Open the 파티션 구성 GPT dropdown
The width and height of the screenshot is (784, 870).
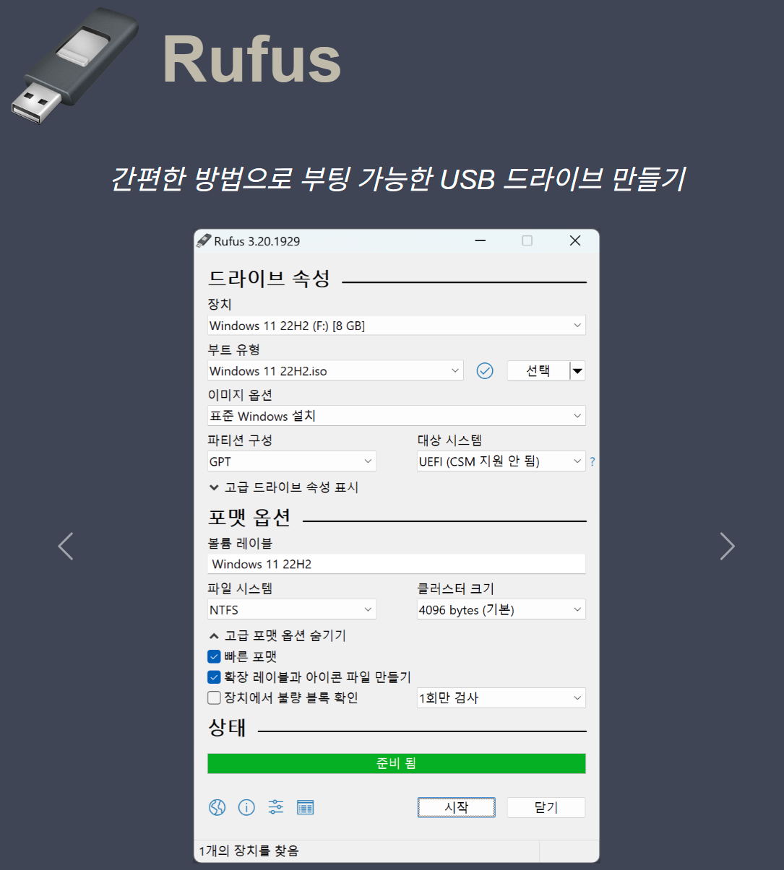[291, 461]
